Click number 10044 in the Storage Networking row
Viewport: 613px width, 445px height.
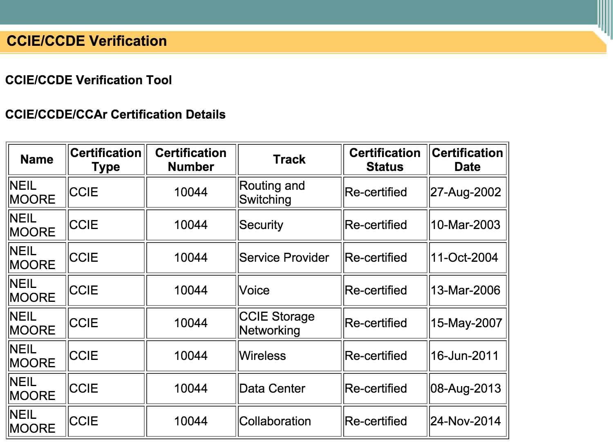[191, 323]
